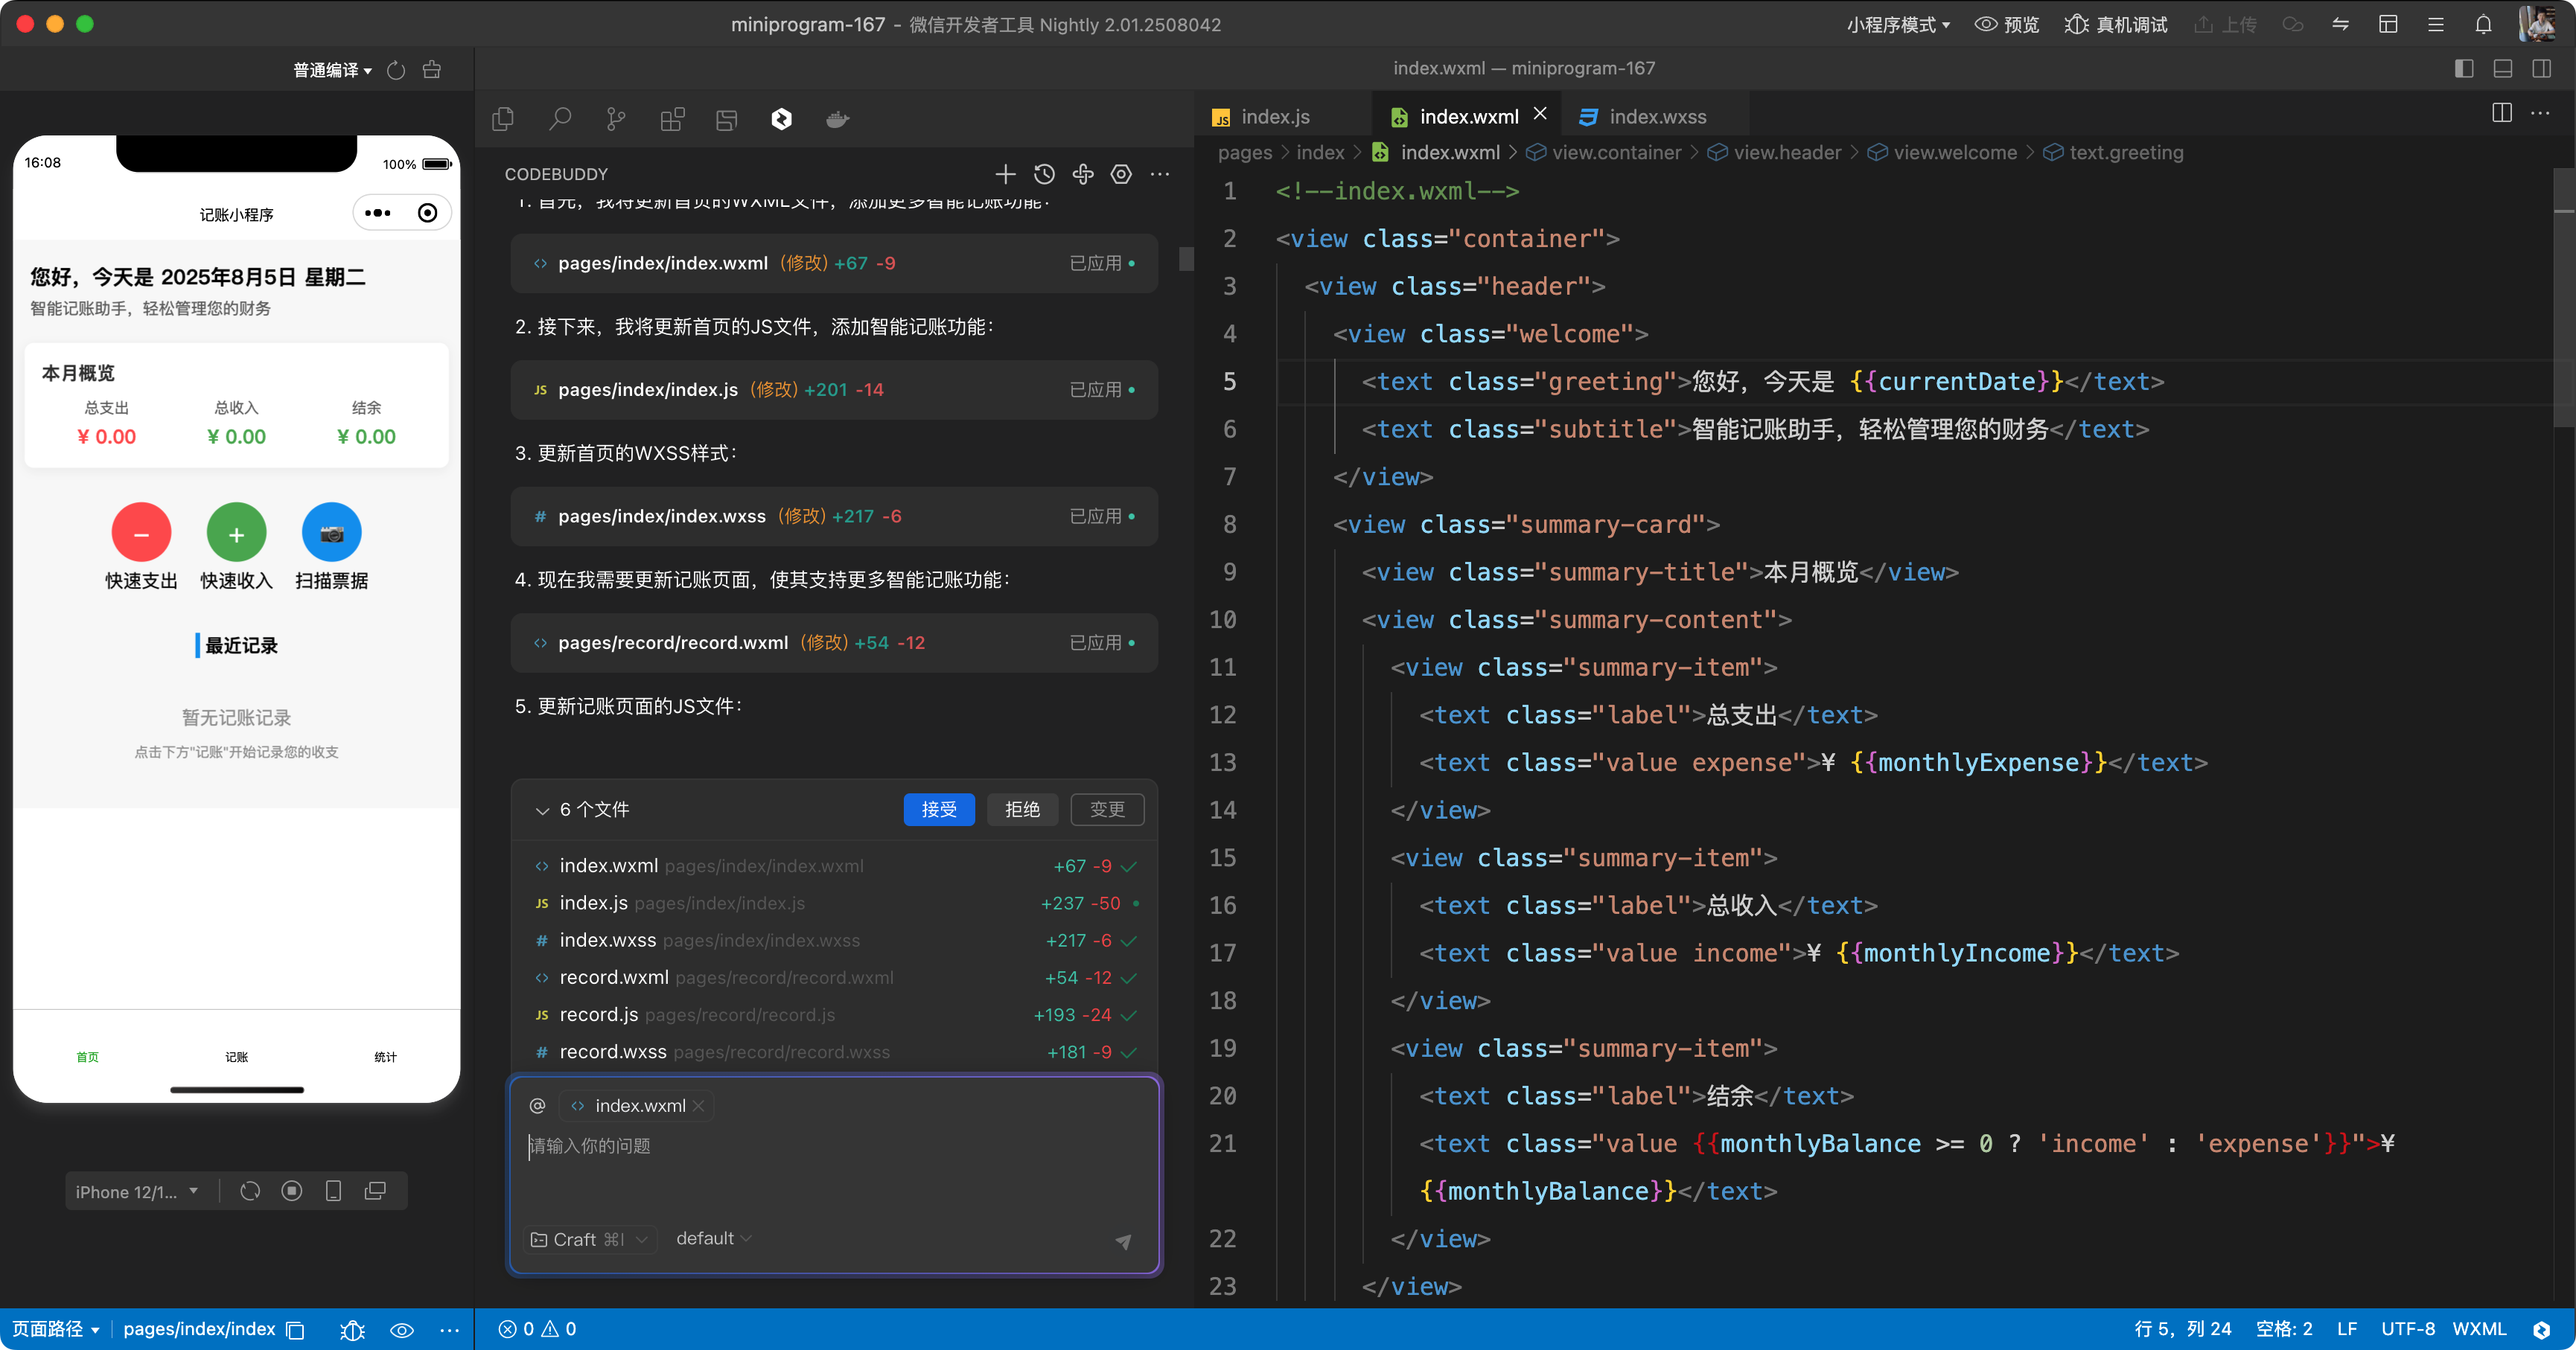Open the Source Control branch icon
Image resolution: width=2576 pixels, height=1350 pixels.
[x=616, y=120]
